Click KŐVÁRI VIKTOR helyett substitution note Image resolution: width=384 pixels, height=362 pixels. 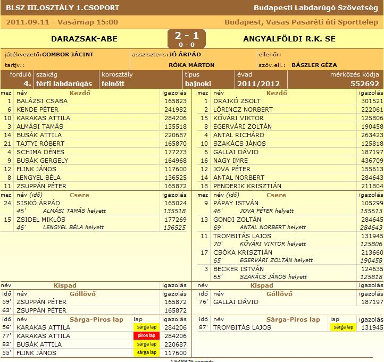pos(273,244)
